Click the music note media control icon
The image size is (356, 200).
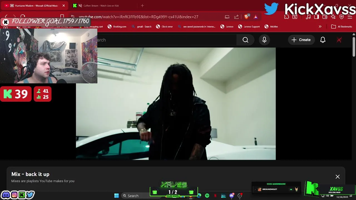pyautogui.click(x=308, y=17)
